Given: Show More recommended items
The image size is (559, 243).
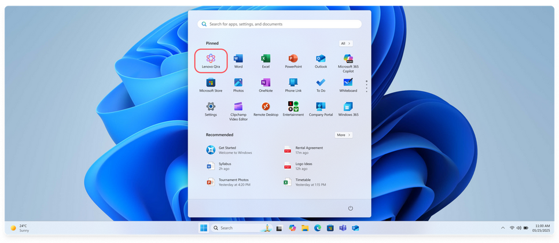Looking at the screenshot, I should (x=344, y=135).
